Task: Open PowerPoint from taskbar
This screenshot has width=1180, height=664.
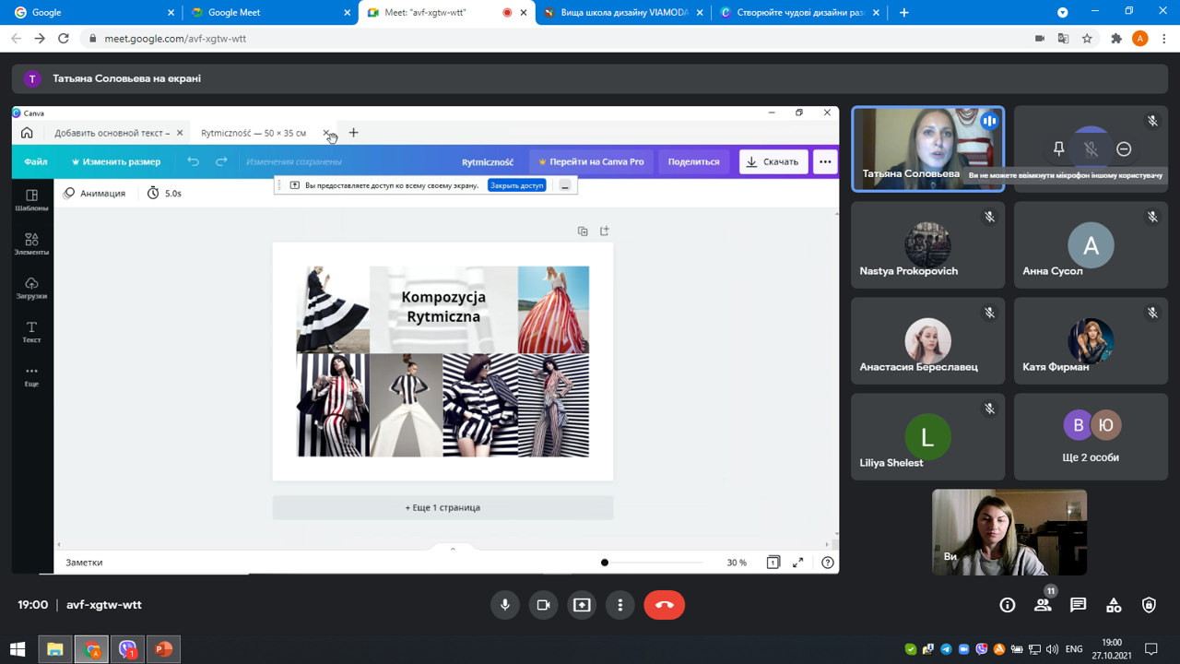Action: coord(163,649)
